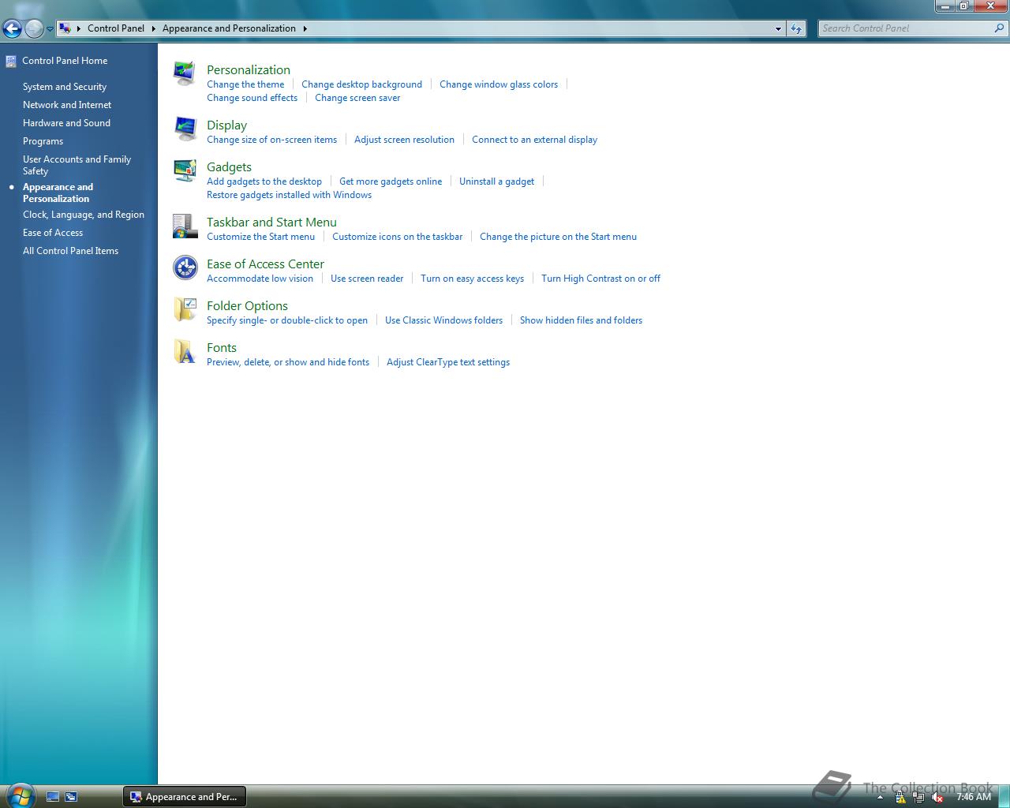The image size is (1010, 808).
Task: Open User Accounts and Family Safety
Action: pyautogui.click(x=77, y=165)
